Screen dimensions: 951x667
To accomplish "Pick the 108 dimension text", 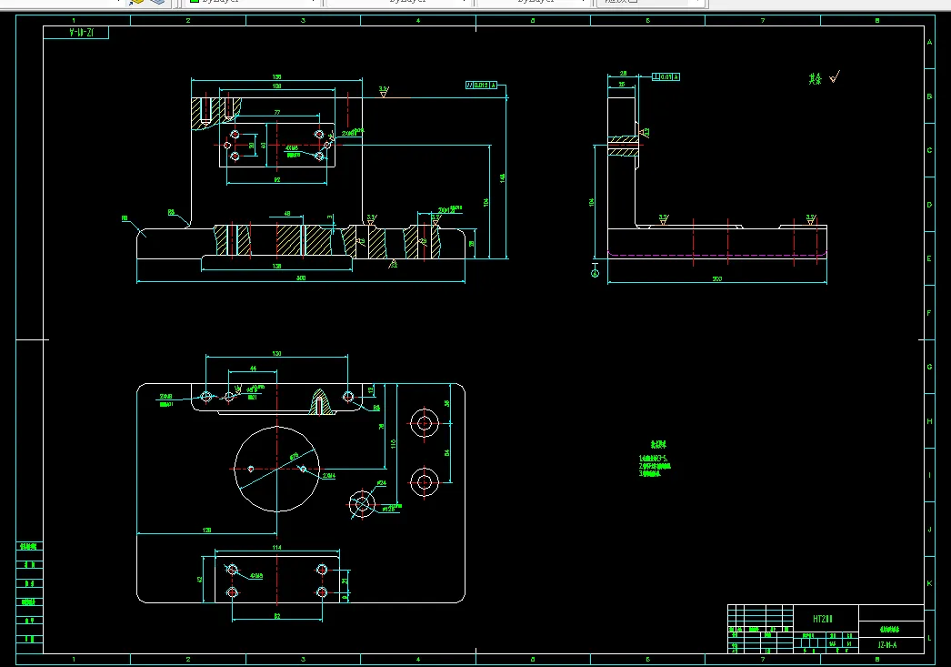I will [x=276, y=86].
